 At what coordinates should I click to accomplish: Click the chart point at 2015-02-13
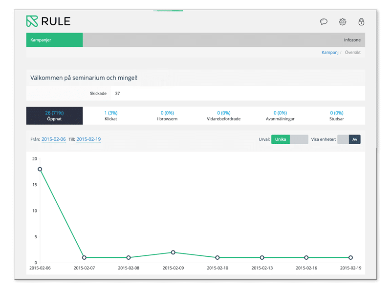[x=262, y=257]
